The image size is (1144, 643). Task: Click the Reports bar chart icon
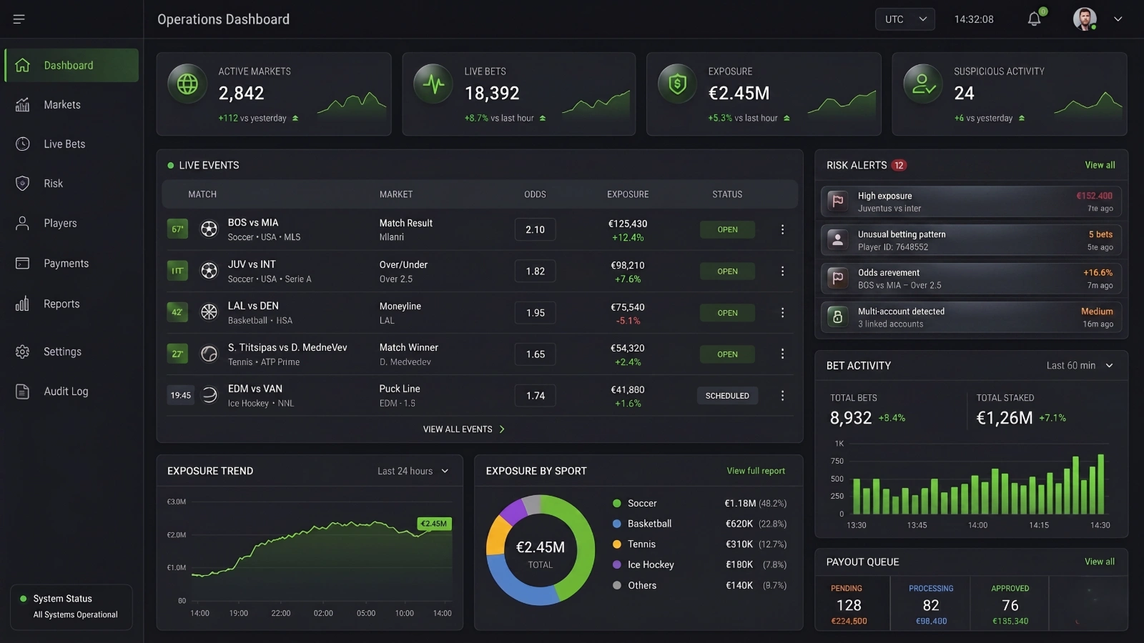point(23,304)
